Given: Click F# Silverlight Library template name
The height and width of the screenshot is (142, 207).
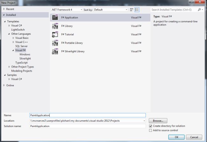Looking at the screenshot, I should tap(73, 51).
